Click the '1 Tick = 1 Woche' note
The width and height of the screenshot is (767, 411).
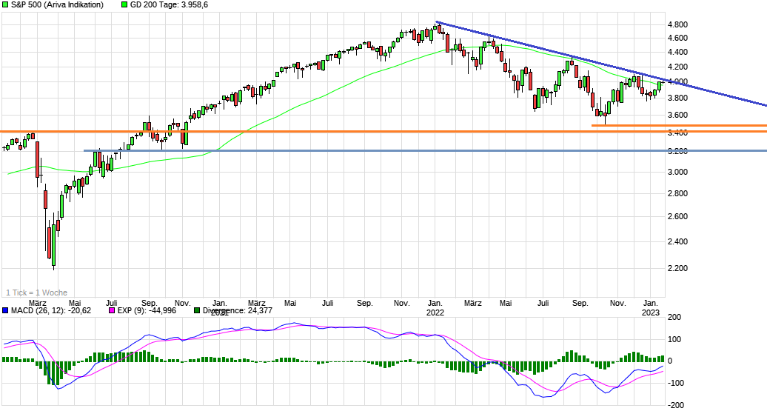tap(37, 293)
